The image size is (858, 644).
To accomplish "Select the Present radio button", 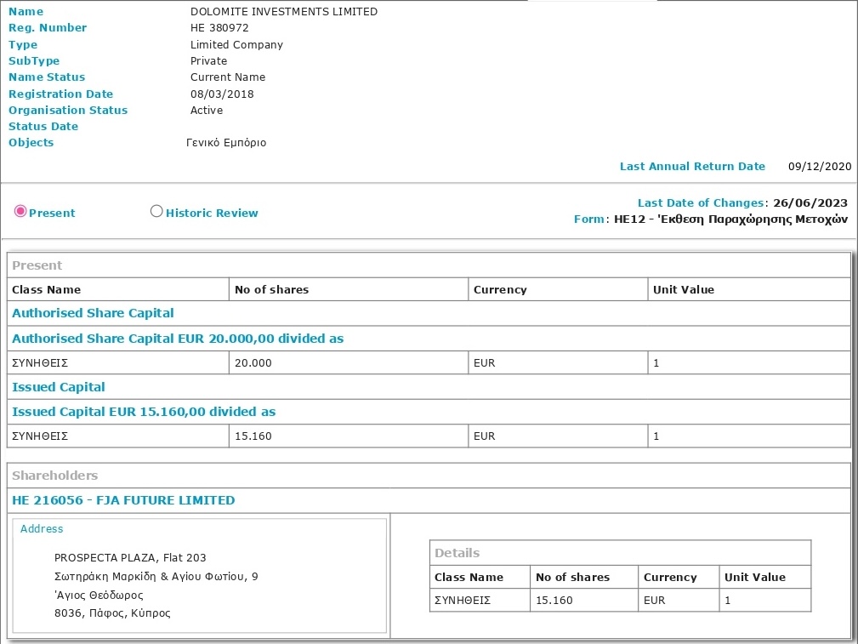I will 20,211.
